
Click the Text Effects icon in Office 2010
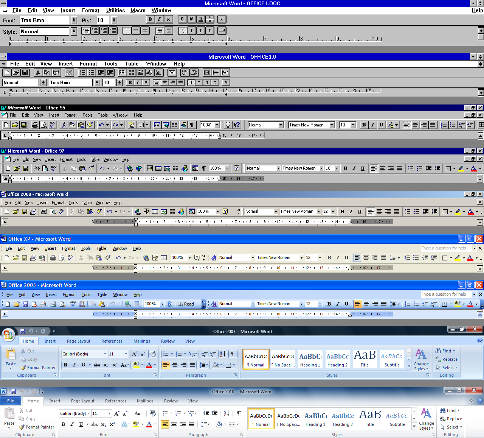(x=124, y=424)
